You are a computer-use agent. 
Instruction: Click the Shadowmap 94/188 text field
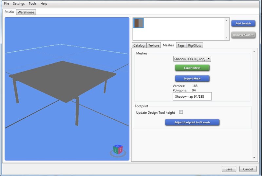coord(192,96)
